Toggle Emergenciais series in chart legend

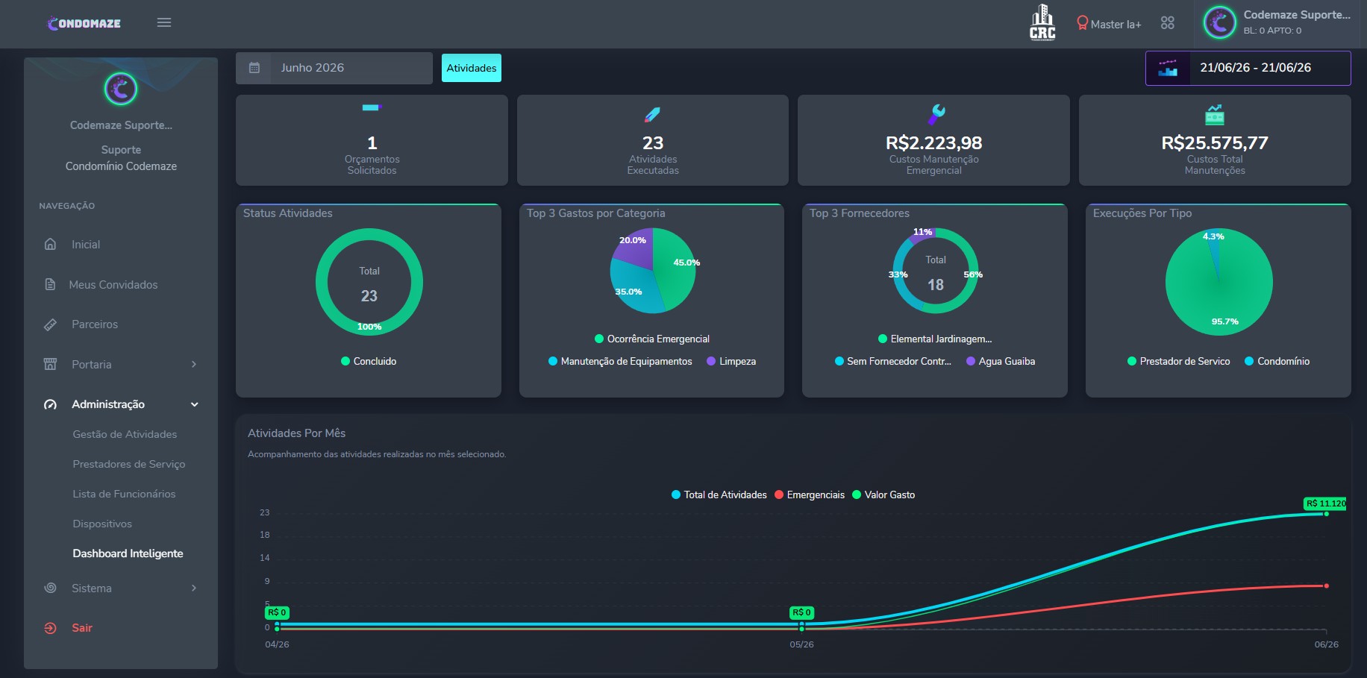click(x=810, y=495)
